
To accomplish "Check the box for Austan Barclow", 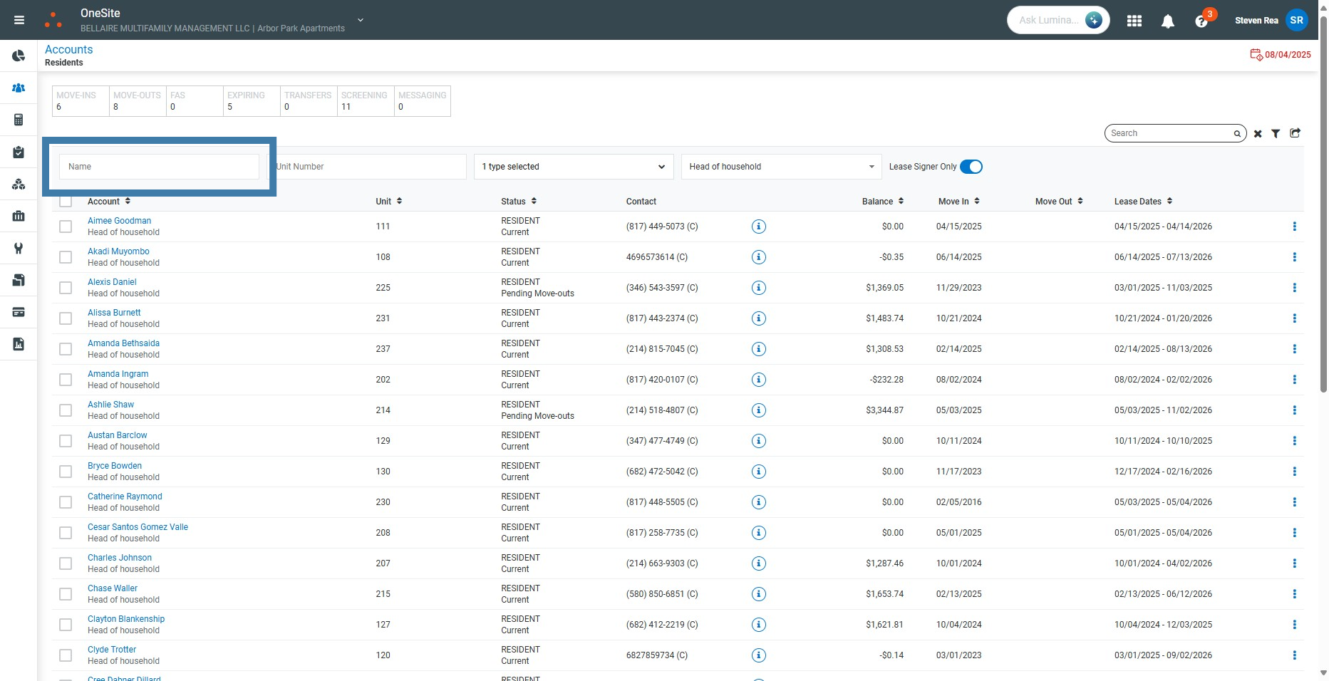I will coord(66,441).
